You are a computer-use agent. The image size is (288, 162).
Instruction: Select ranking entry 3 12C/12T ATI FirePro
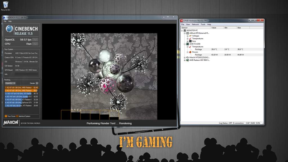click(x=21, y=94)
